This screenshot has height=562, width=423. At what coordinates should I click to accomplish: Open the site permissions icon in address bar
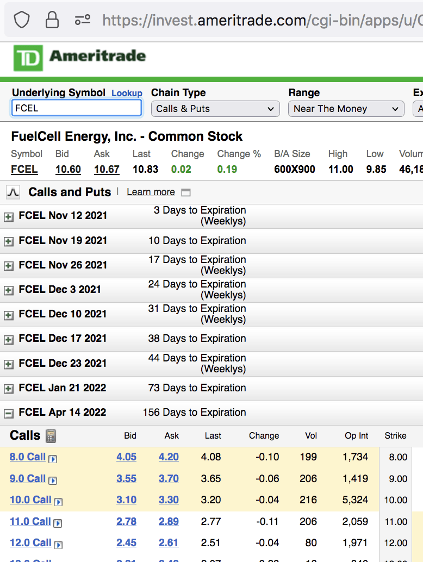pyautogui.click(x=83, y=20)
